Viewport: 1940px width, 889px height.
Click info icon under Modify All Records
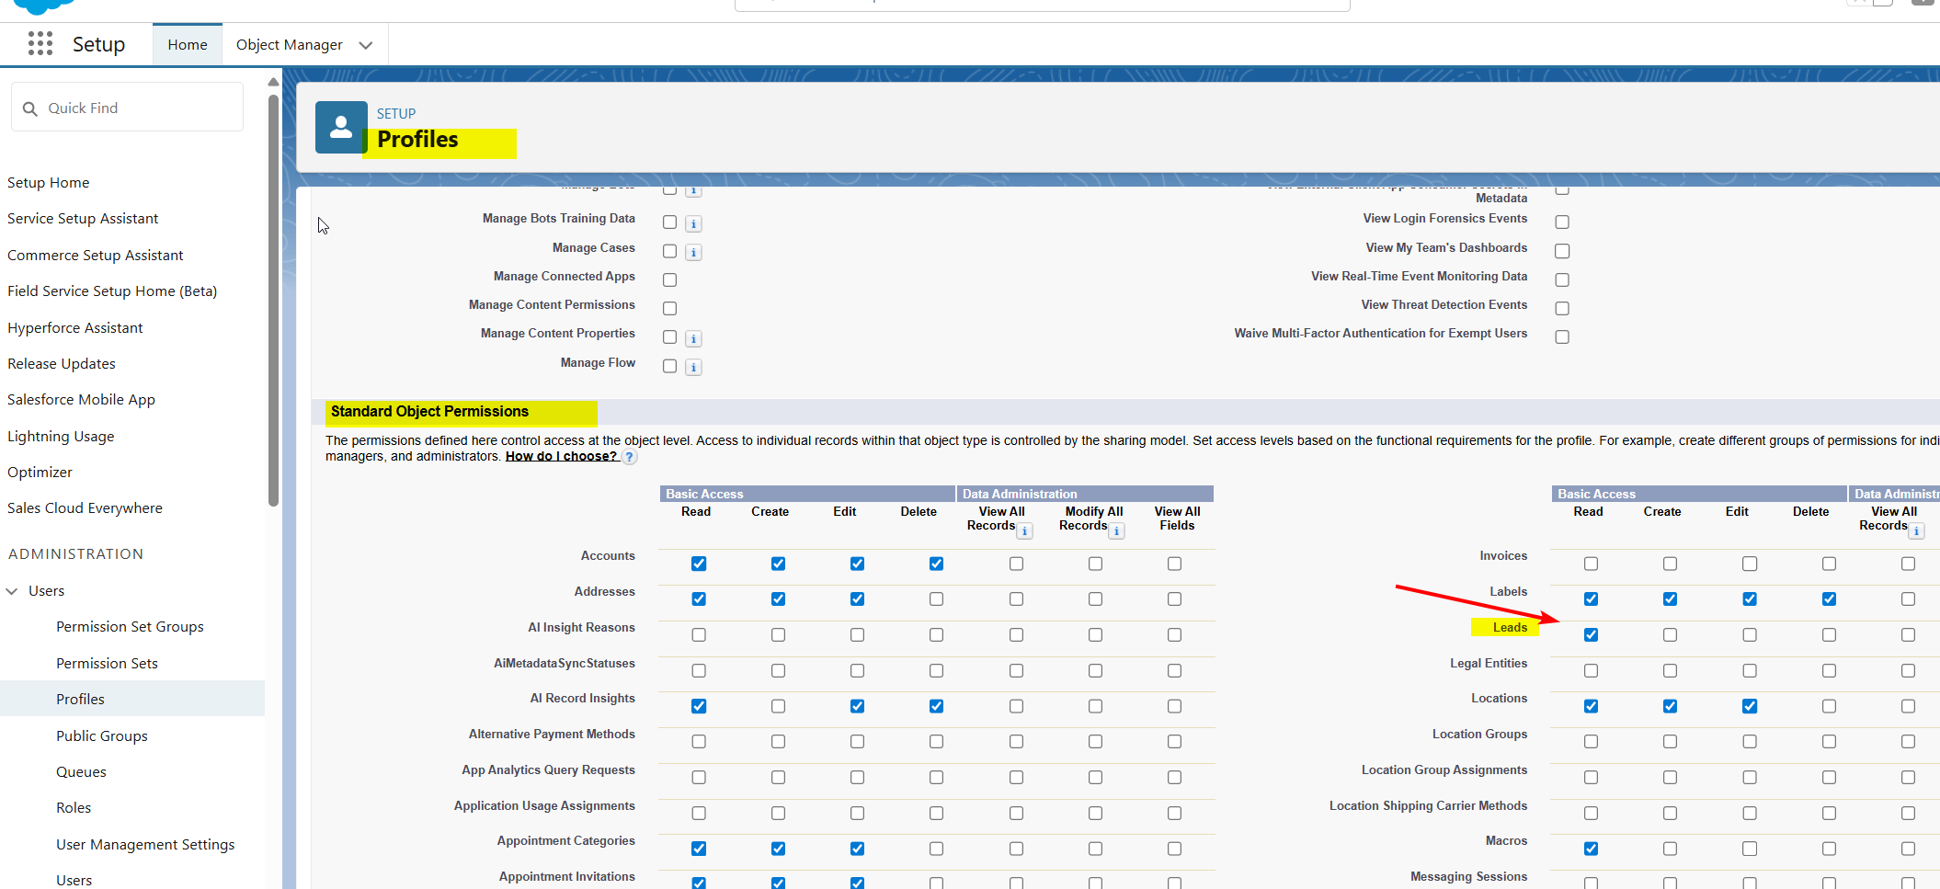(x=1116, y=531)
